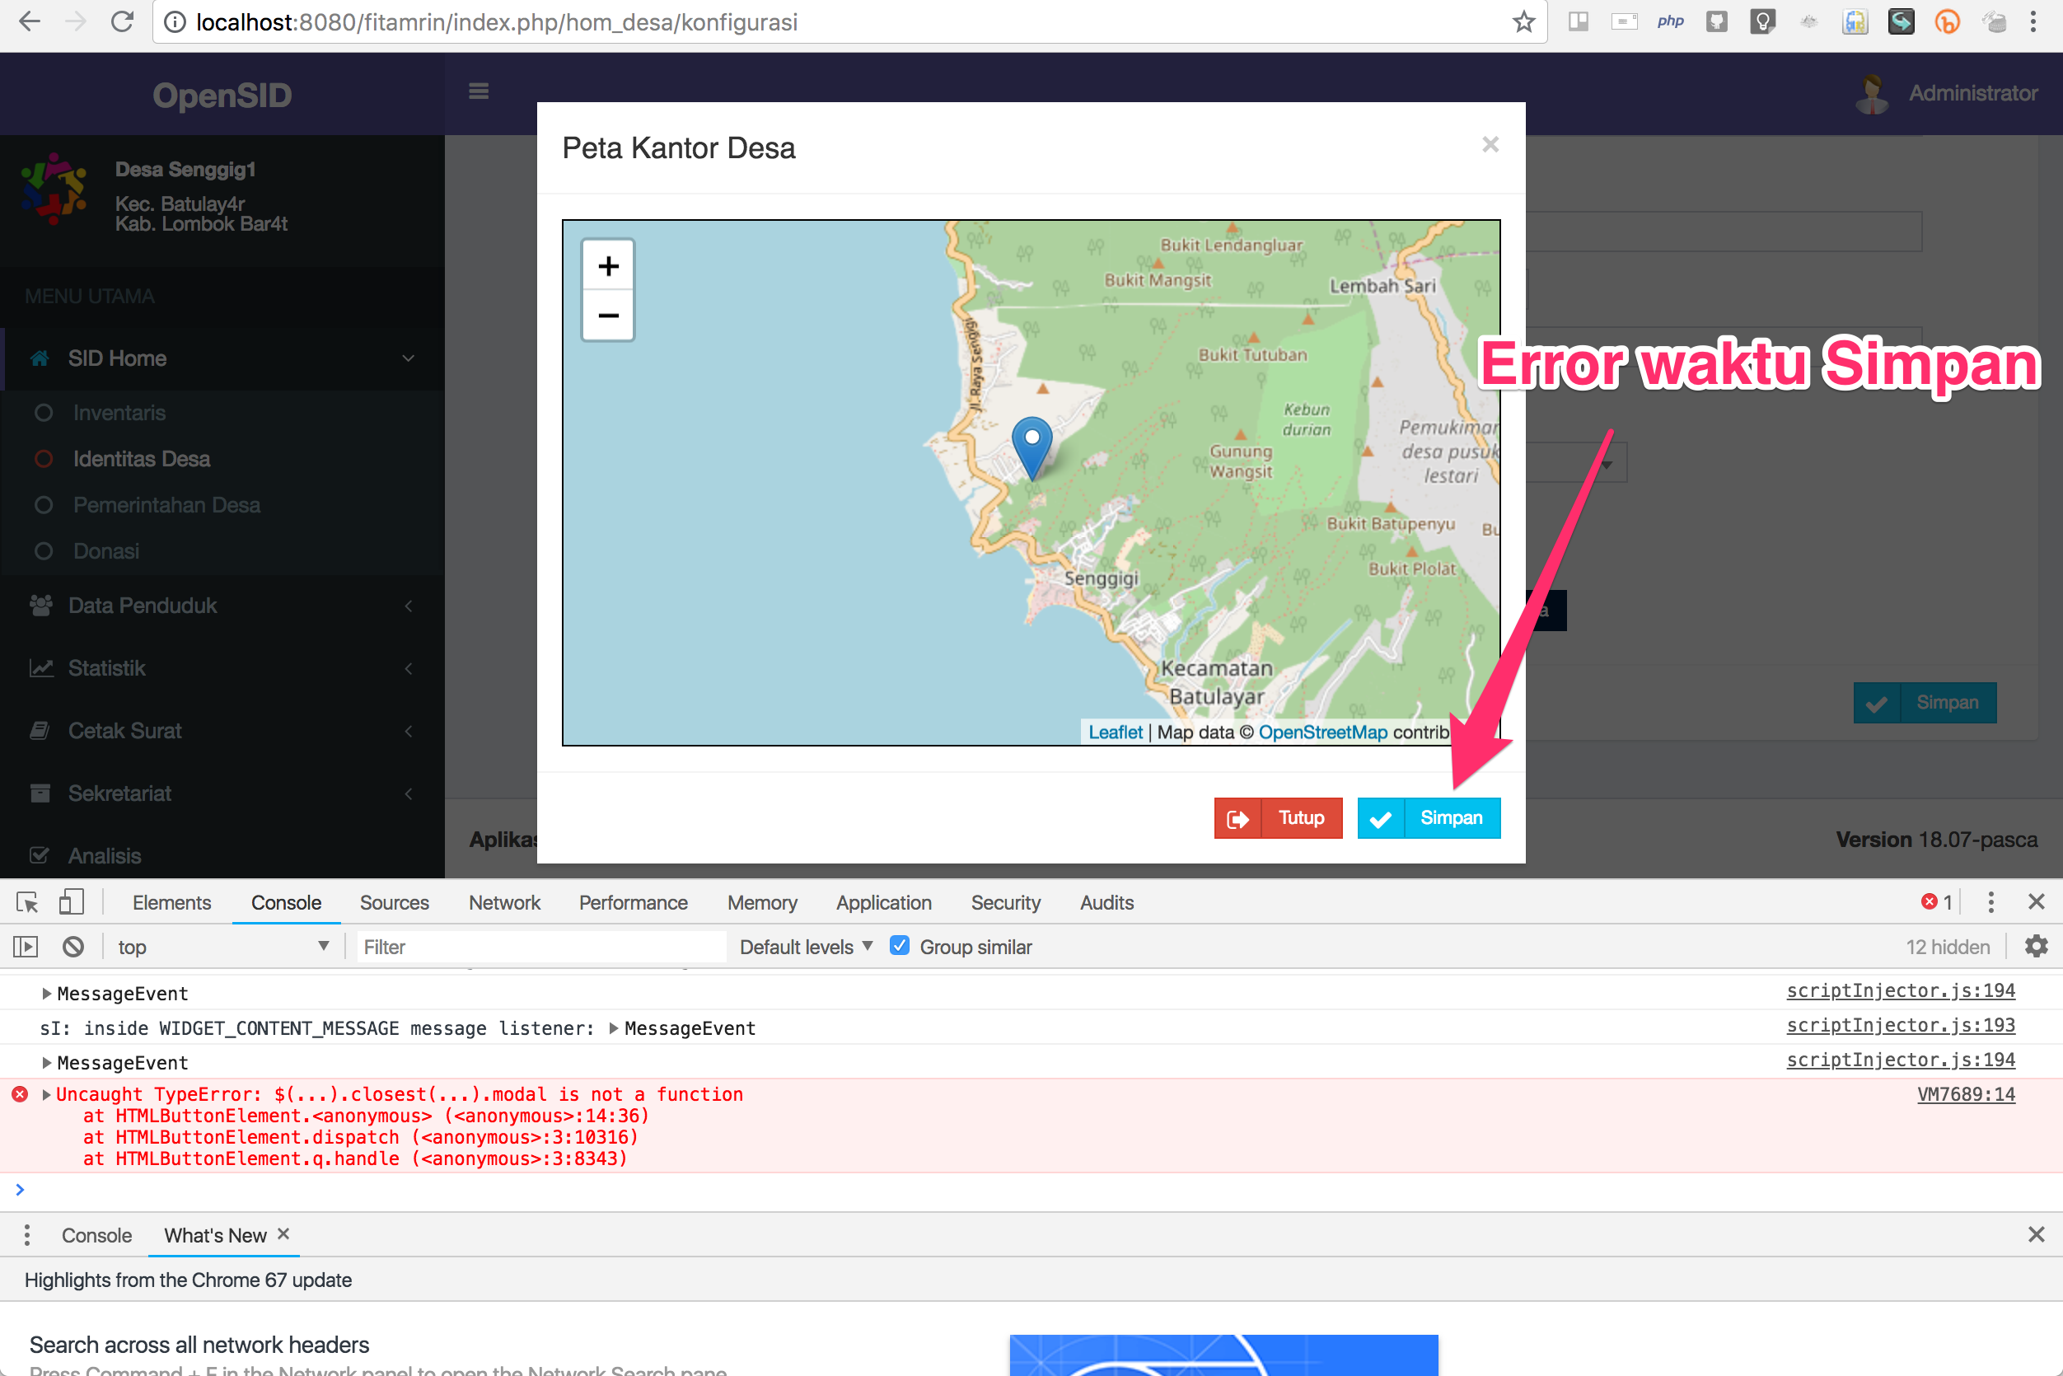The width and height of the screenshot is (2063, 1376).
Task: Reload the page
Action: [x=122, y=22]
